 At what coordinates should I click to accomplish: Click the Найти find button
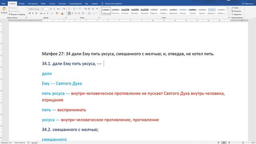(235, 8)
